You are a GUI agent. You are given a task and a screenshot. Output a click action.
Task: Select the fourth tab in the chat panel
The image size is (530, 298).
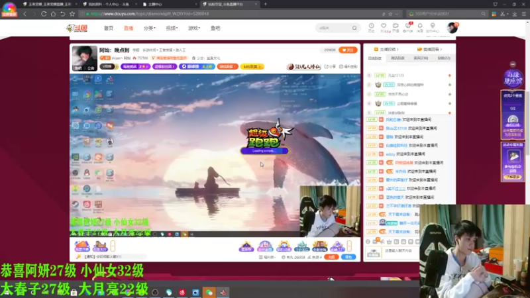(444, 58)
